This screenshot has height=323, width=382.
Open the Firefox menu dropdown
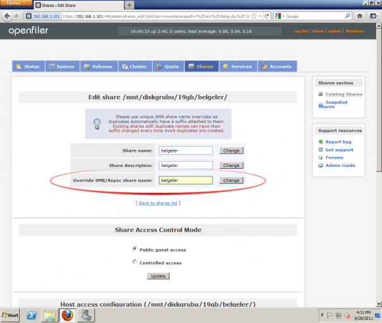click(16, 3)
